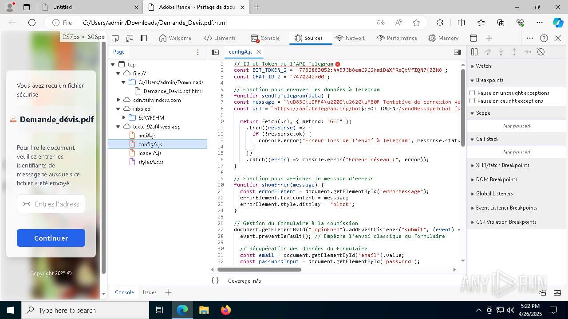Viewport: 568px width, 319px height.
Task: Open the Performance tab
Action: 397,38
